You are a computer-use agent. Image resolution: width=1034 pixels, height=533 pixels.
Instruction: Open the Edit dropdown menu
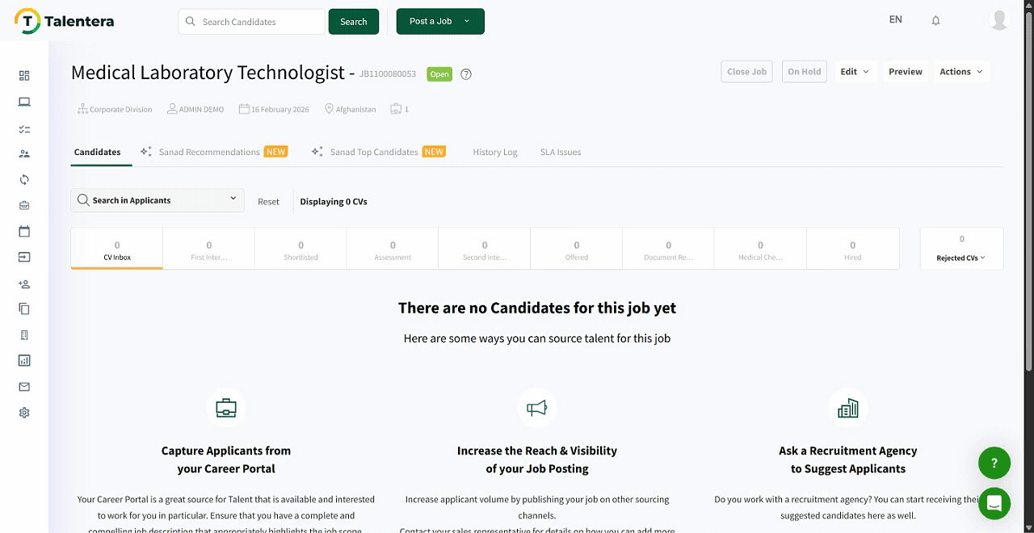tap(854, 72)
